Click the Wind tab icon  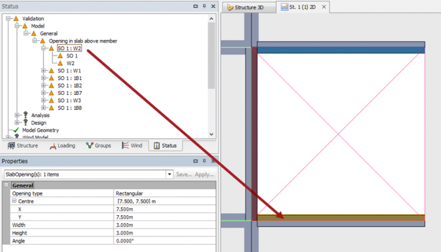(x=125, y=146)
